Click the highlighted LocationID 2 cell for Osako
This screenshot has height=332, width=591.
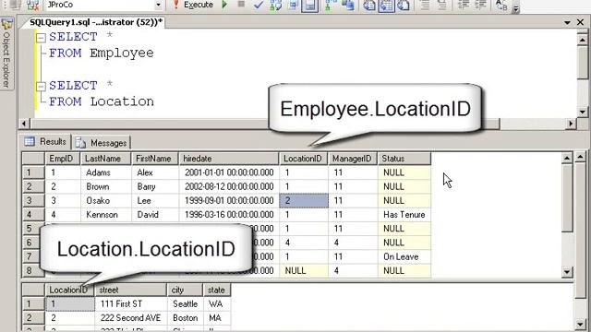point(304,201)
